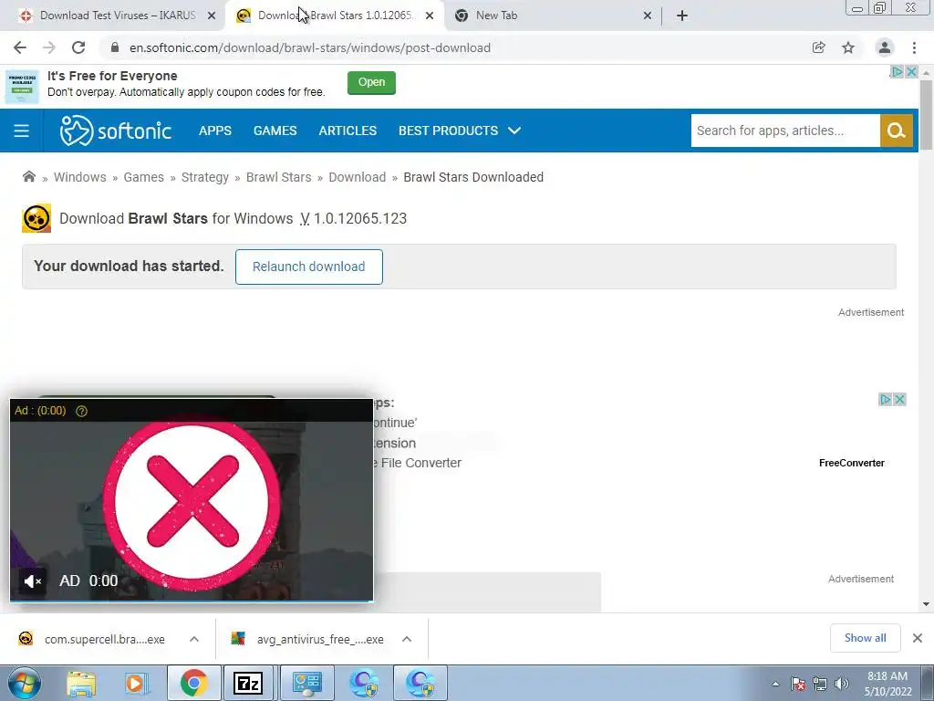Image resolution: width=934 pixels, height=701 pixels.
Task: Go back with browser back arrow
Action: (x=20, y=47)
